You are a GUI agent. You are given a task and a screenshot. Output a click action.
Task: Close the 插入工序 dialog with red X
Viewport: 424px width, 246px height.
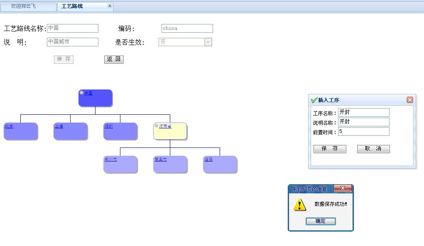409,100
